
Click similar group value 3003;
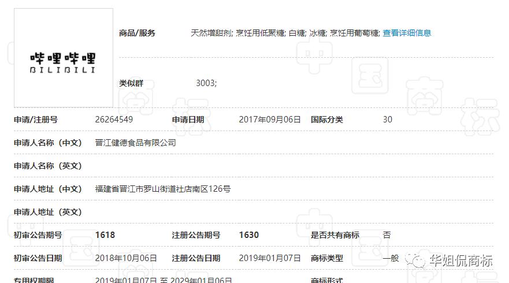pyautogui.click(x=206, y=83)
